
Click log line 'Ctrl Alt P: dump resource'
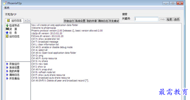[x=44, y=58]
